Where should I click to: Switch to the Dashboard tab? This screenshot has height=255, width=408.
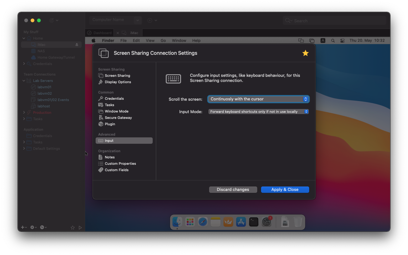(x=99, y=33)
